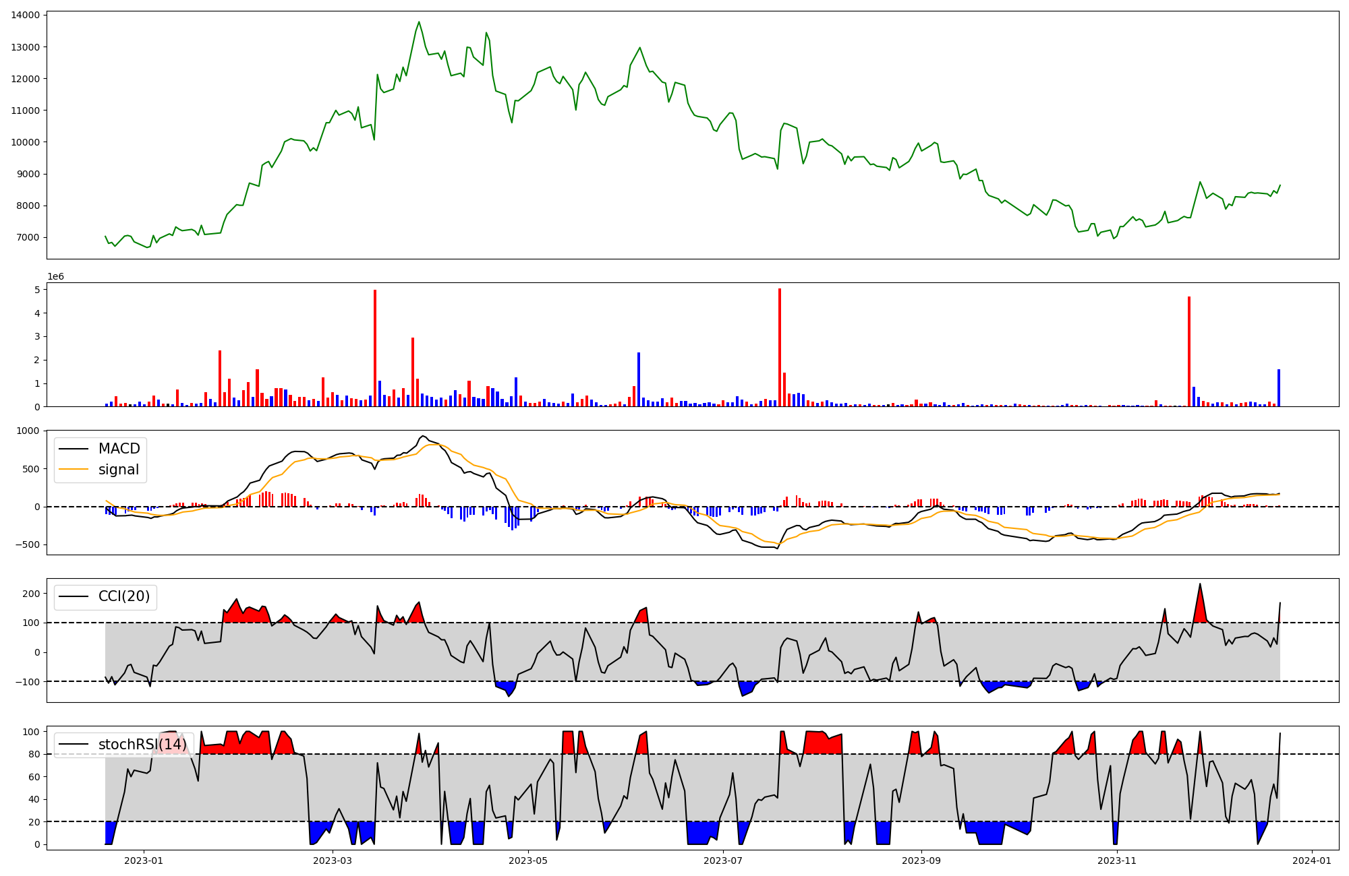Click the red volume spike in late November

1189,351
